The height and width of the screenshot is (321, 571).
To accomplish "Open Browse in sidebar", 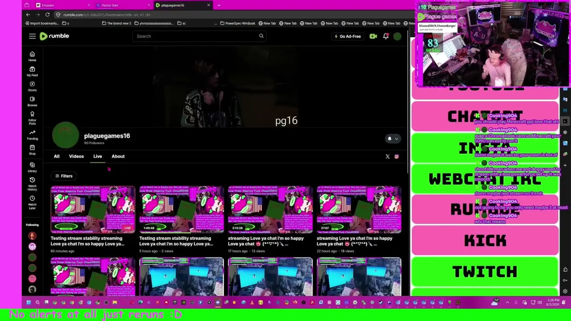I will [32, 102].
